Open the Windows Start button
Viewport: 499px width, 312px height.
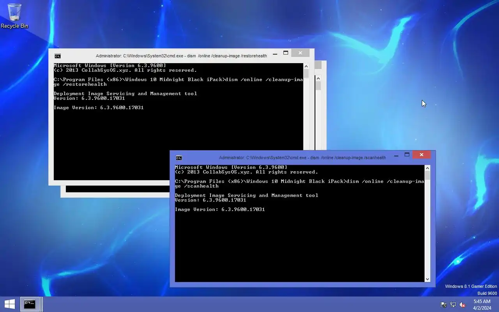pos(9,304)
